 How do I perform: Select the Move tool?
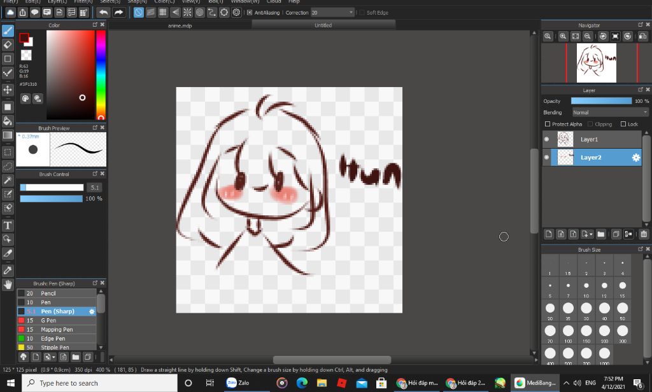[8, 90]
